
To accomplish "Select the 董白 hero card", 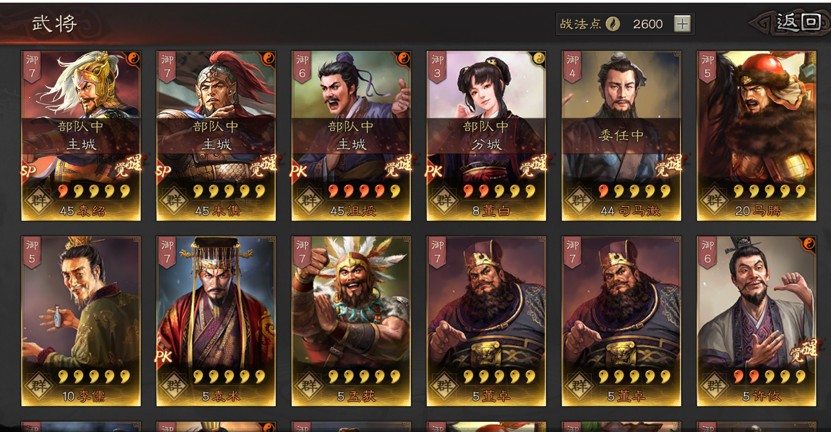I will (x=487, y=136).
